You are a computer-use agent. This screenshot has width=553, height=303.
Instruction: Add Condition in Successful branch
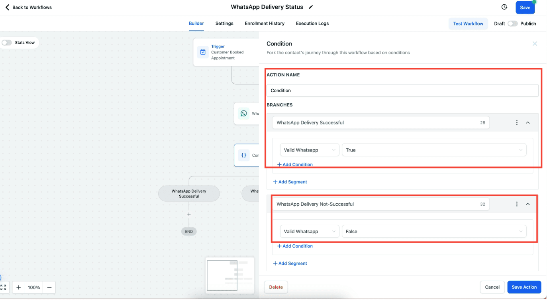[x=295, y=165]
